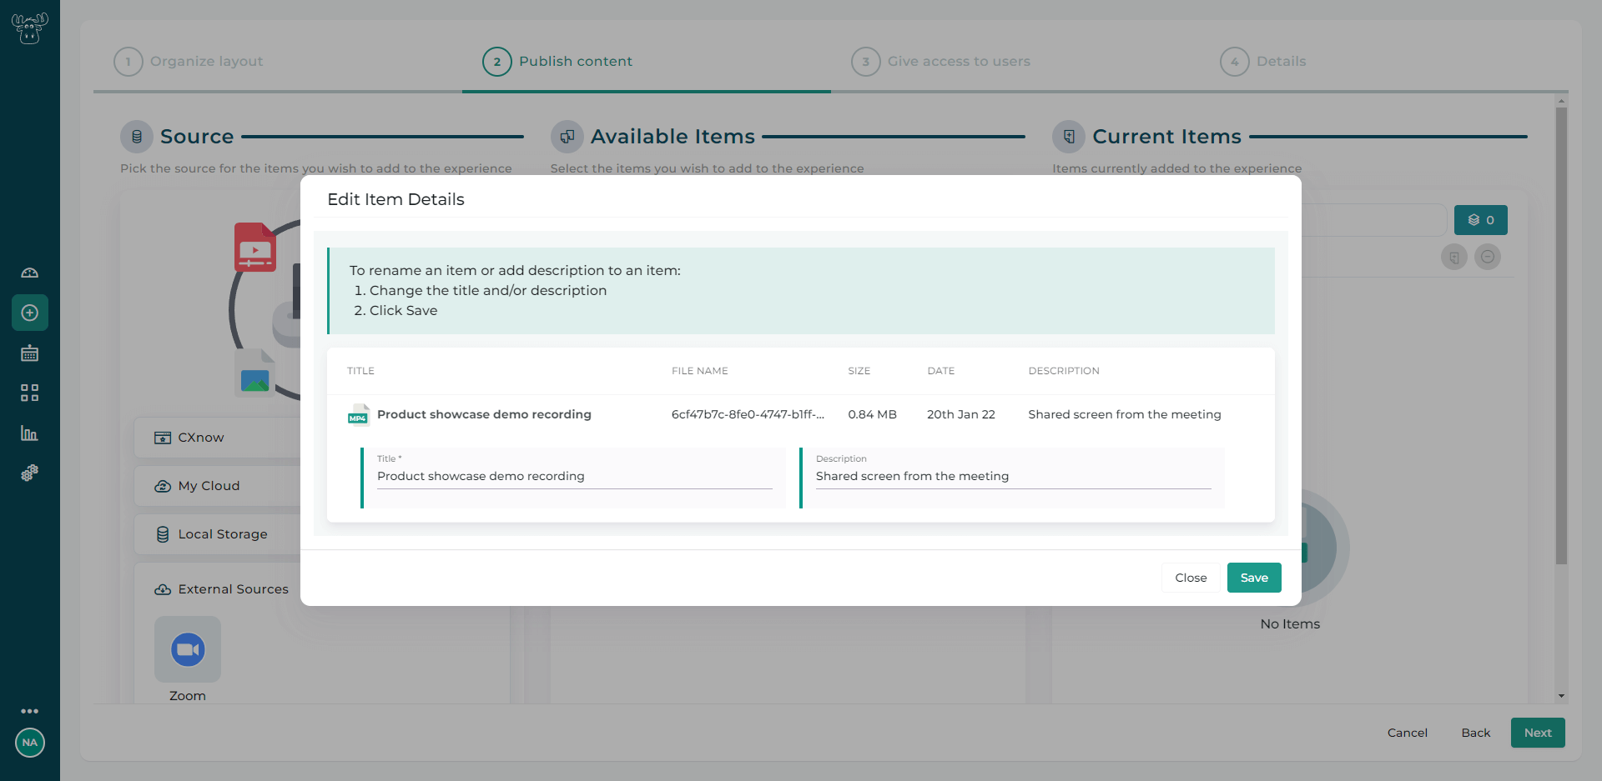Screen dimensions: 1602x781
Task: Expand the External Sources section
Action: click(221, 589)
